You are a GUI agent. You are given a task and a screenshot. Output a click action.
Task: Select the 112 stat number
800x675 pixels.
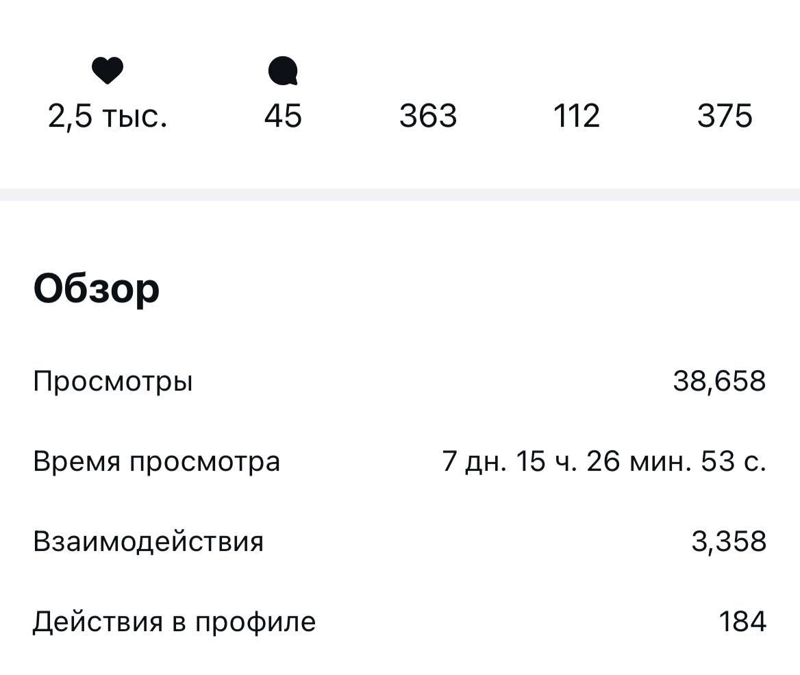(x=576, y=116)
